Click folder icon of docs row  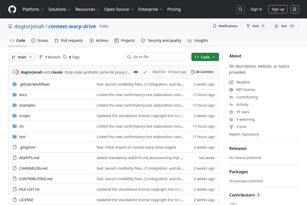[15, 95]
